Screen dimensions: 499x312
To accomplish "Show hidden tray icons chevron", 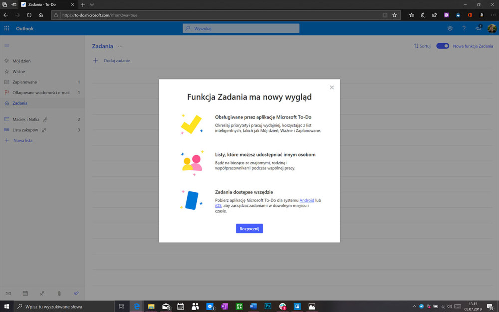I will [414, 307].
